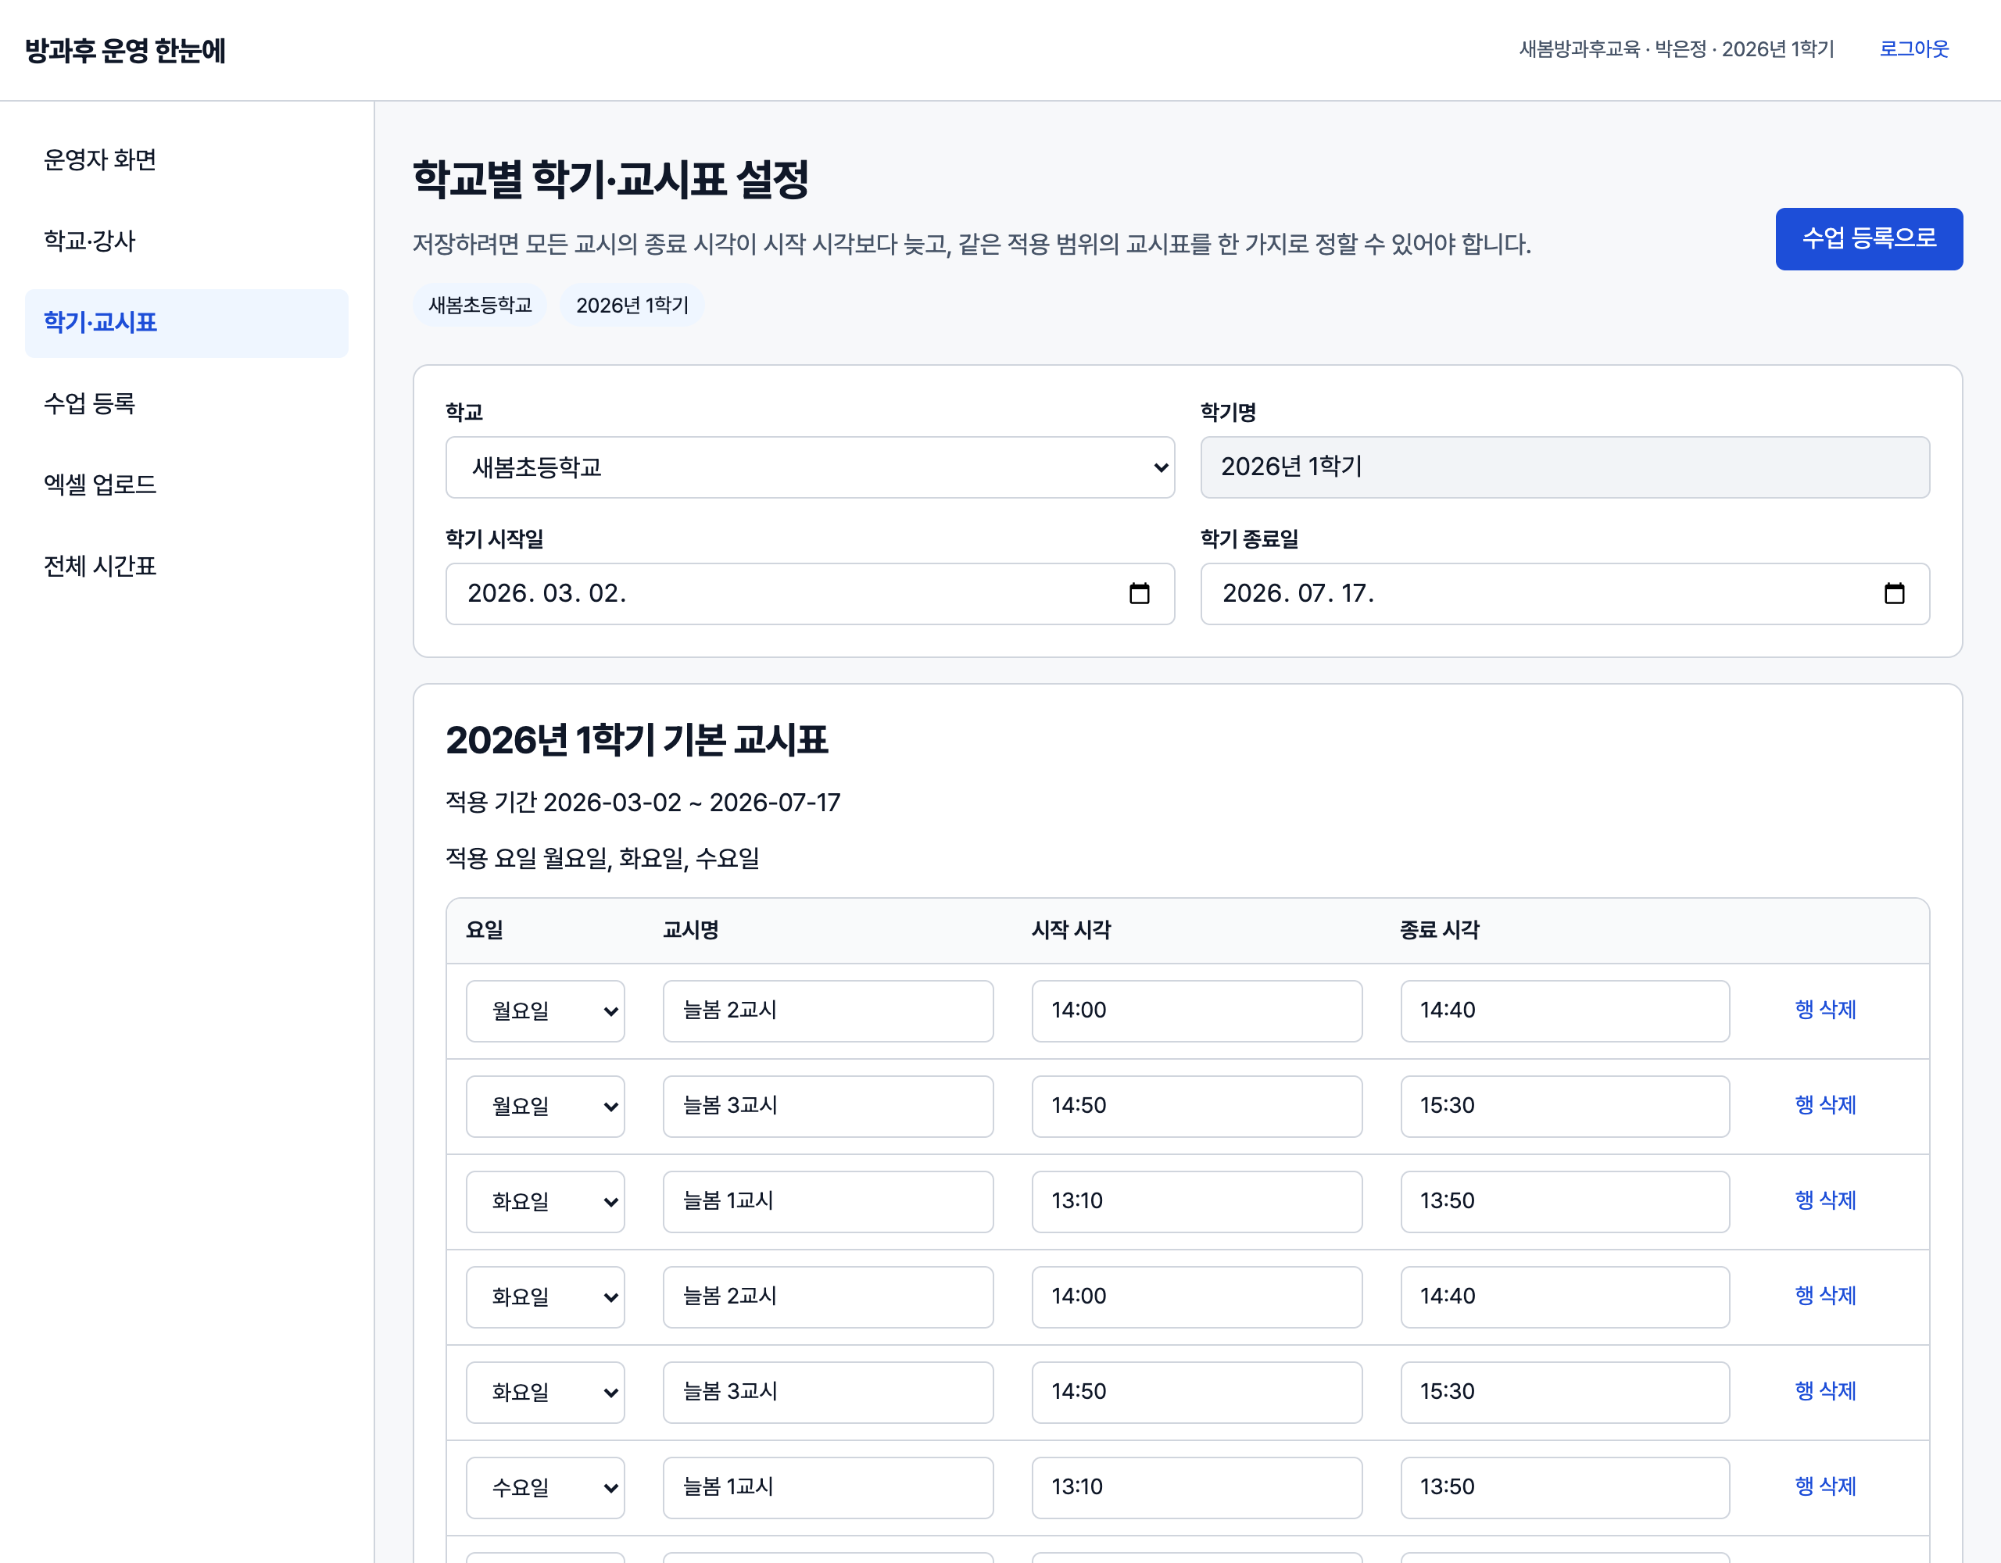Viewport: 2001px width, 1563px height.
Task: Click the 학기 시작일 date field
Action: coord(810,594)
